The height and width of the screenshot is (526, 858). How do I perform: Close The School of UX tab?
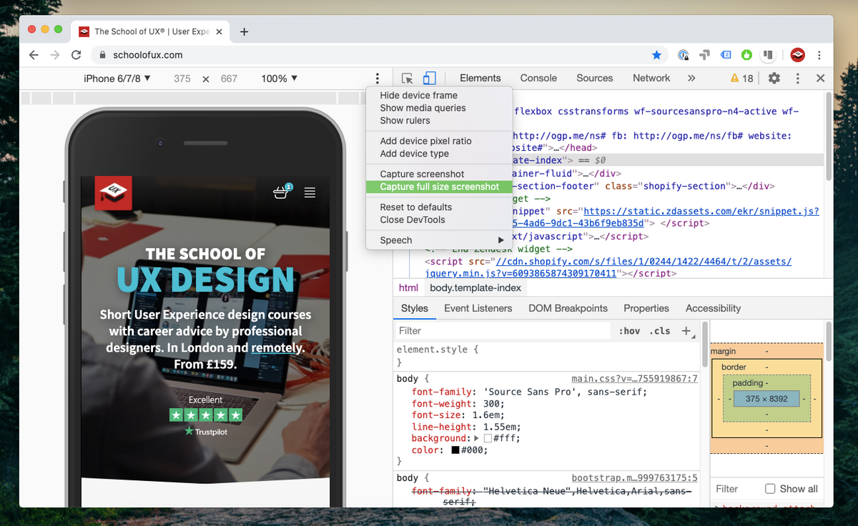click(x=218, y=31)
